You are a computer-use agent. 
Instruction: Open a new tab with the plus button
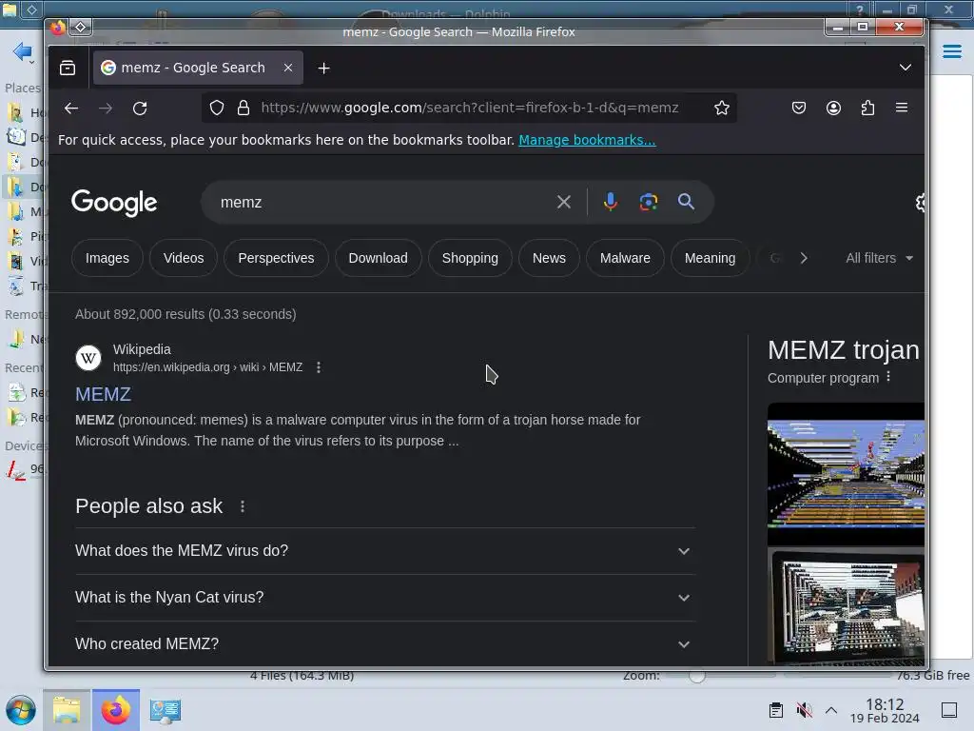click(323, 69)
